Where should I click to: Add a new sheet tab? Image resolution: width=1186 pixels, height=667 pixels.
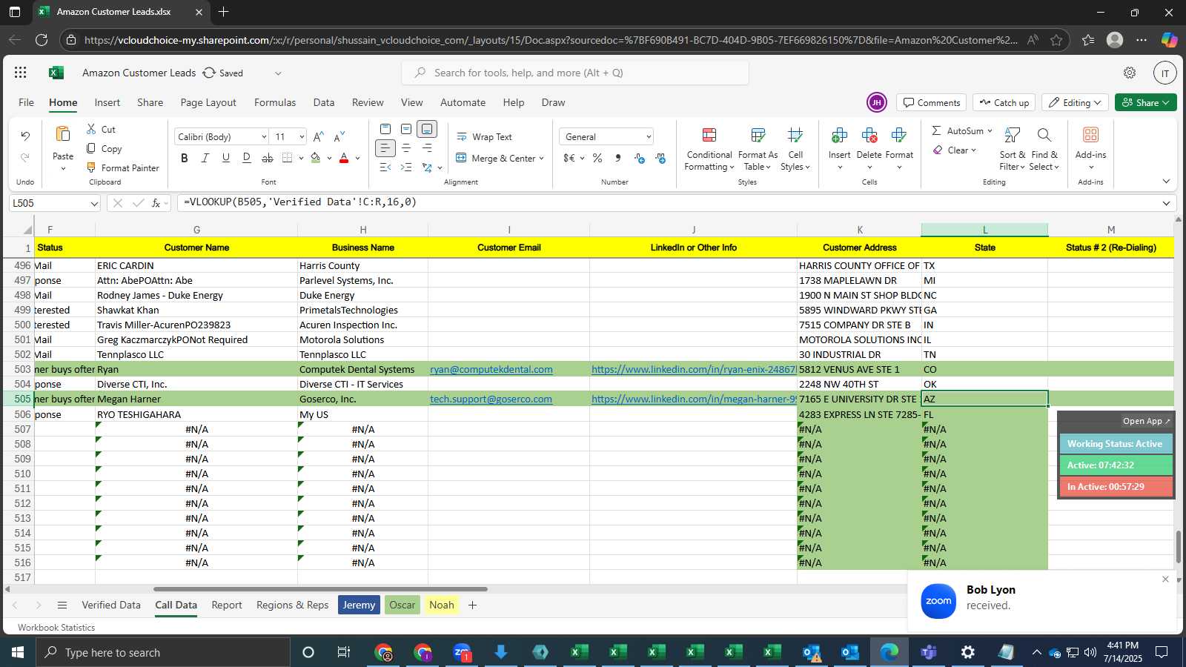tap(472, 605)
